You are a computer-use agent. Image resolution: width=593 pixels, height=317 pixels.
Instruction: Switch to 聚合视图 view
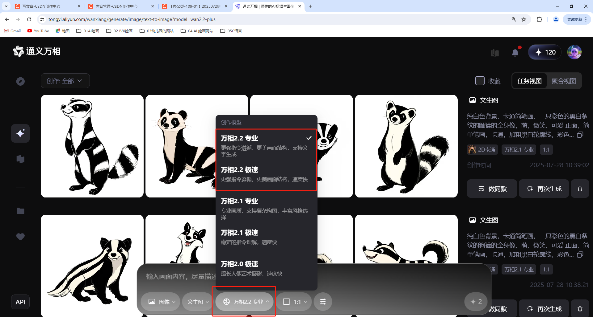pyautogui.click(x=564, y=81)
